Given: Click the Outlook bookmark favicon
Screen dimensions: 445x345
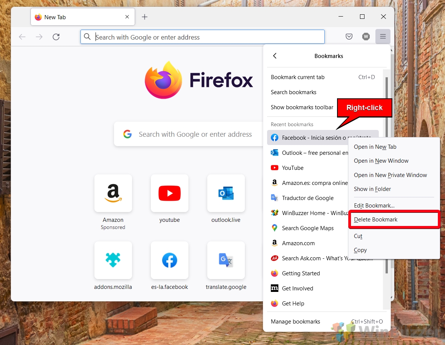Looking at the screenshot, I should tap(275, 153).
